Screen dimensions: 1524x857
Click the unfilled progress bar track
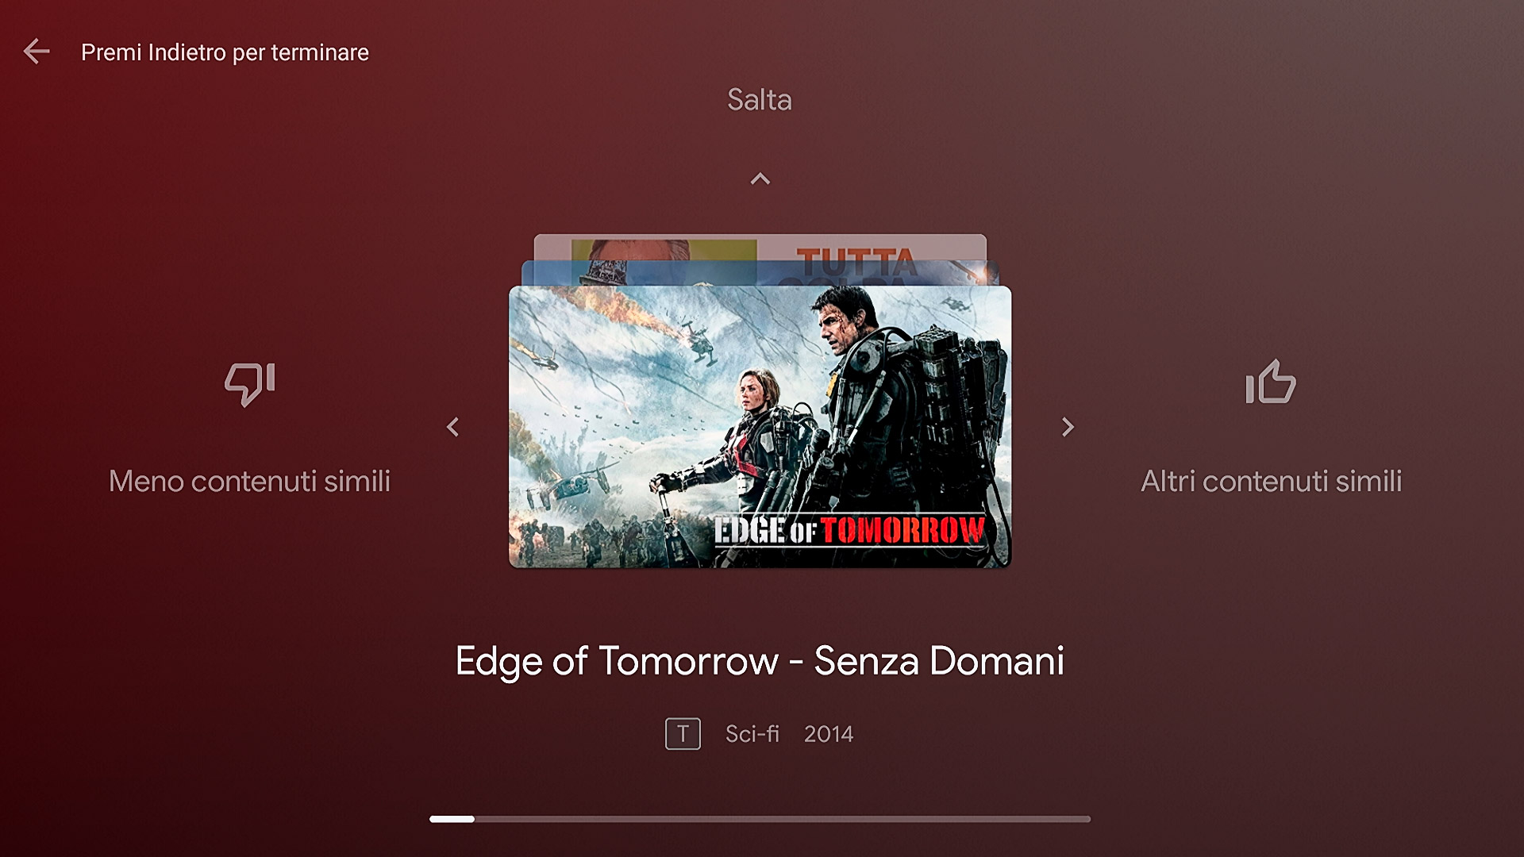click(x=783, y=819)
